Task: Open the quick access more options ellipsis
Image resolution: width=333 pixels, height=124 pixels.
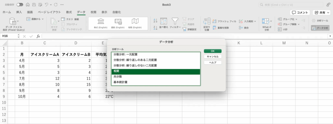Action: 62,5
